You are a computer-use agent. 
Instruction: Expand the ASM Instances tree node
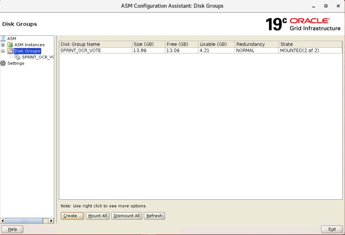point(3,45)
